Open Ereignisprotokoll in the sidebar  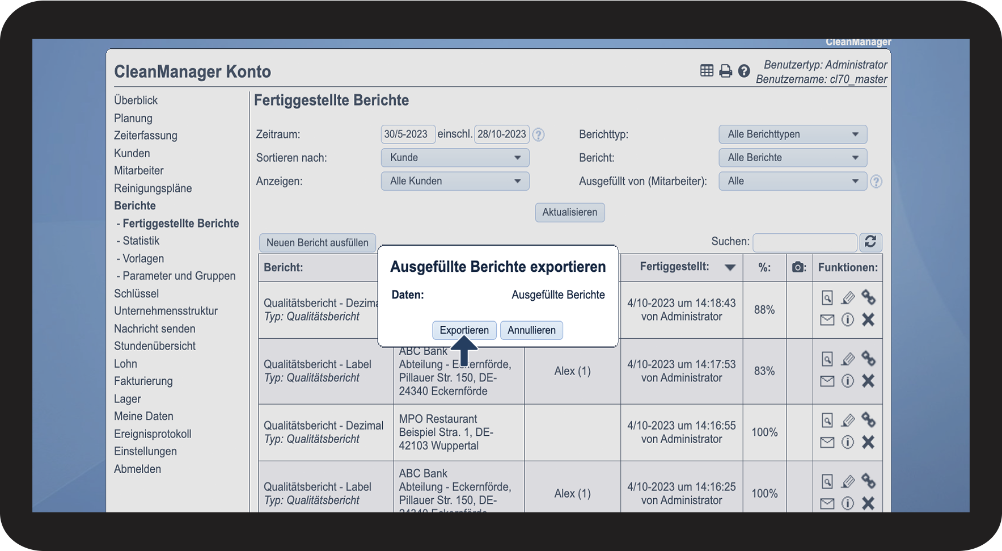[153, 434]
